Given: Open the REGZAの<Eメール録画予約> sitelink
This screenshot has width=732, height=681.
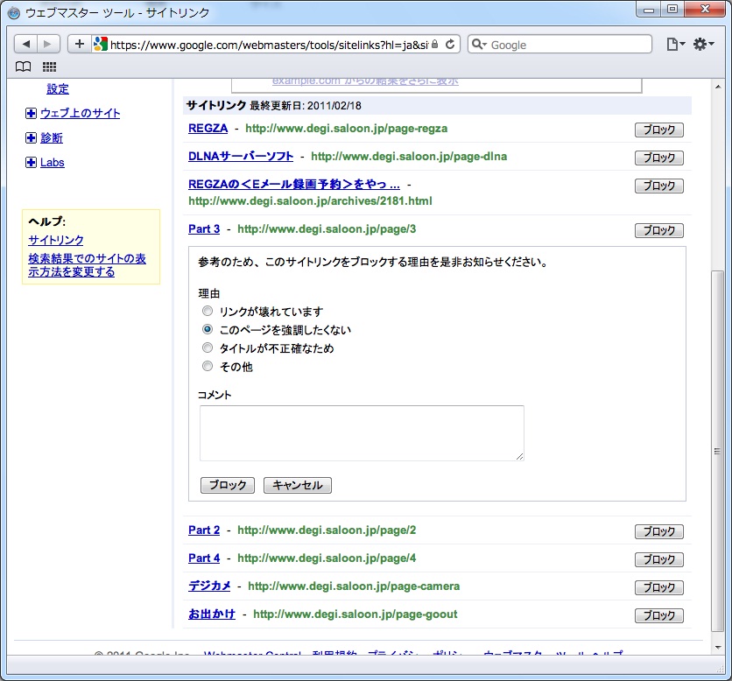Looking at the screenshot, I should point(294,185).
